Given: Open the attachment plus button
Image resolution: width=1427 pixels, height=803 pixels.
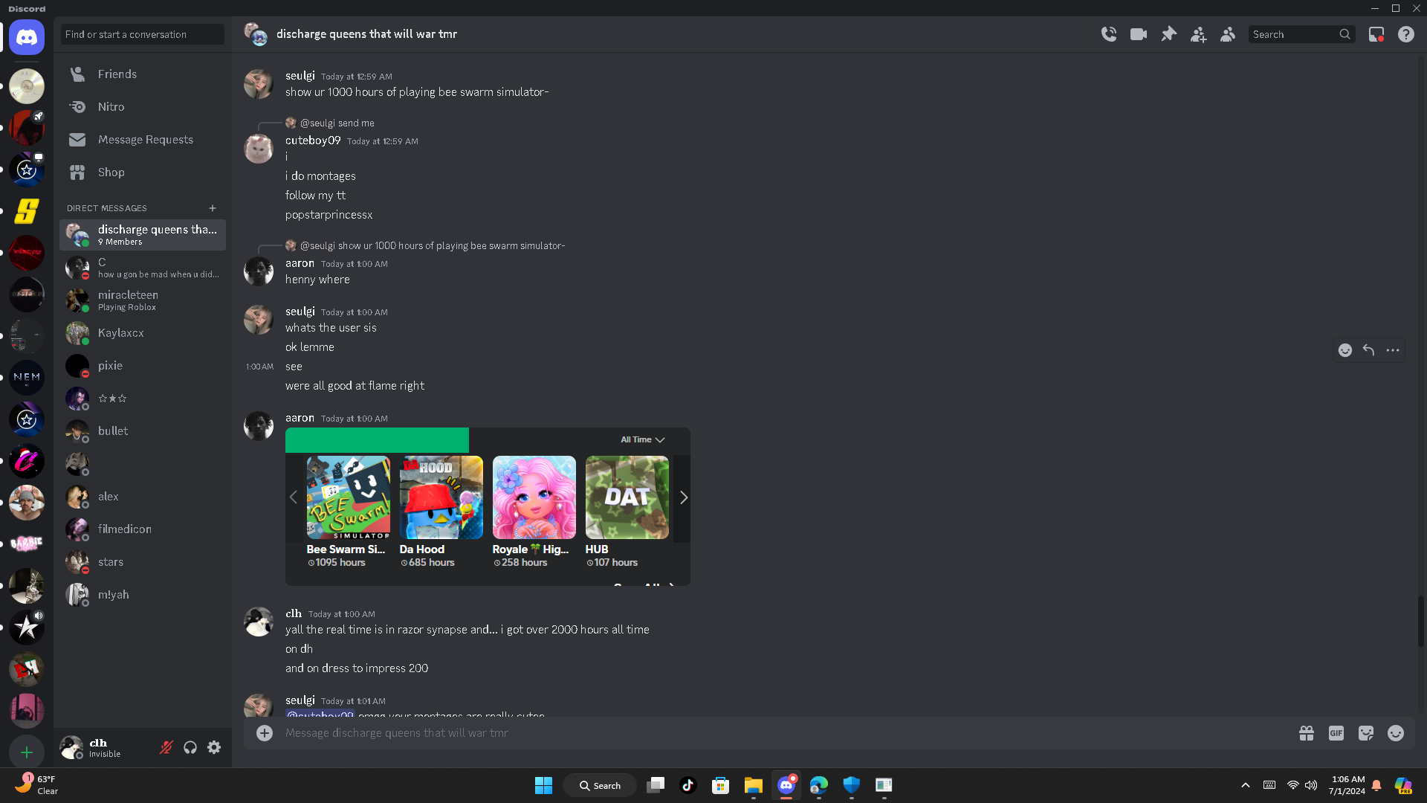Looking at the screenshot, I should point(265,733).
